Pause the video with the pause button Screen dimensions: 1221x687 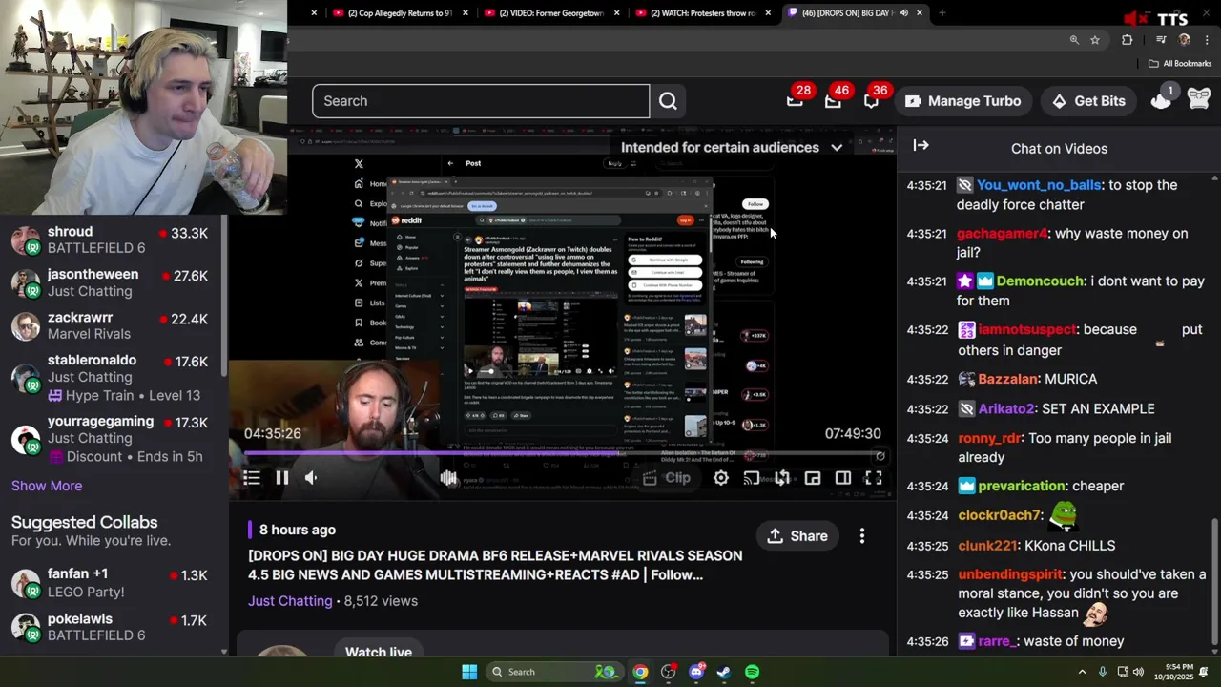click(x=282, y=478)
